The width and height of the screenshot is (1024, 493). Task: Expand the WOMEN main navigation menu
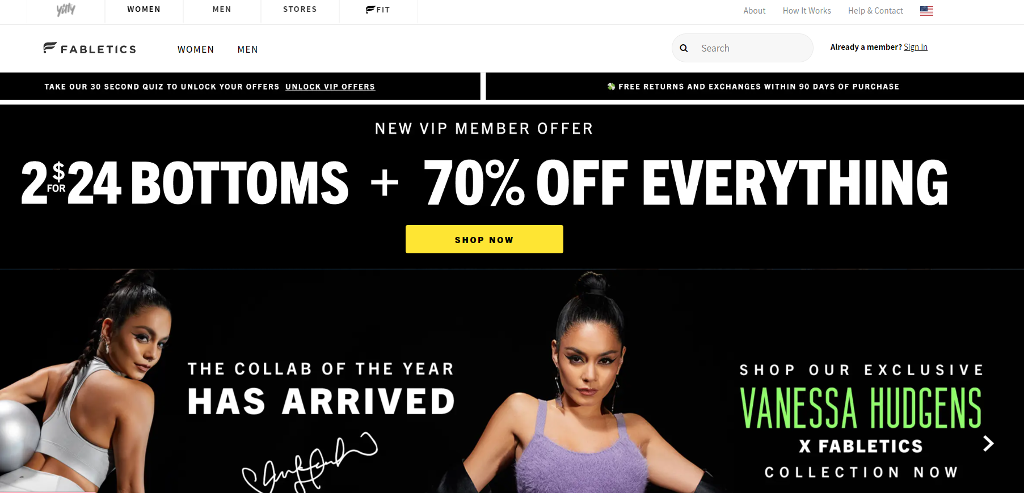coord(196,50)
